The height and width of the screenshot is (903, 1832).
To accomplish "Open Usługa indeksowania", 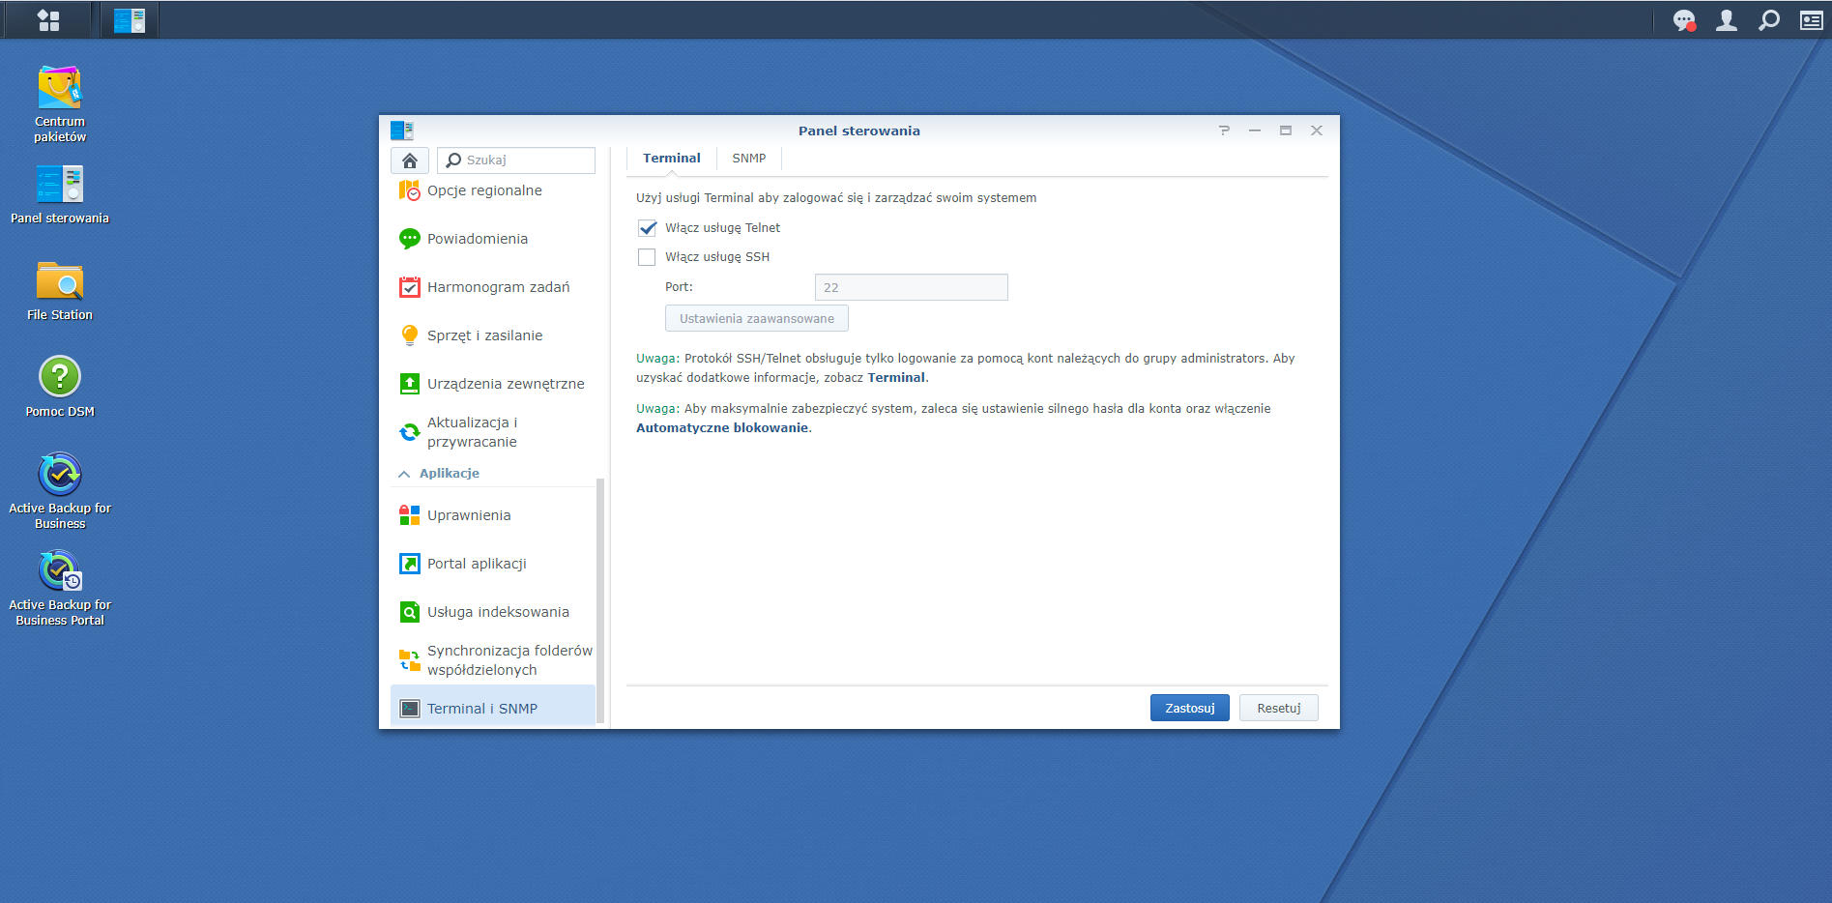I will (x=493, y=612).
